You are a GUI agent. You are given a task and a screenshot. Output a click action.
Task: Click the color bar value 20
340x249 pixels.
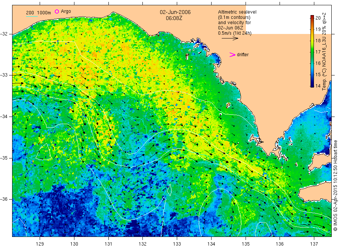[x=318, y=18]
